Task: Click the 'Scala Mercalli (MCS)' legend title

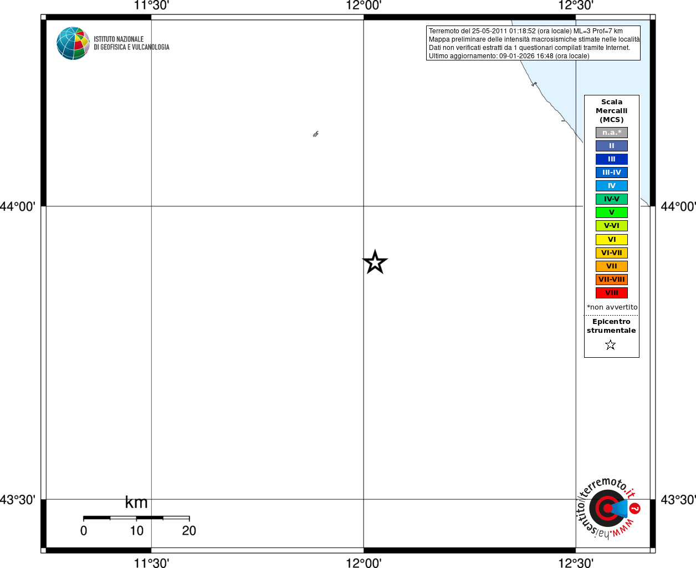Action: point(612,111)
